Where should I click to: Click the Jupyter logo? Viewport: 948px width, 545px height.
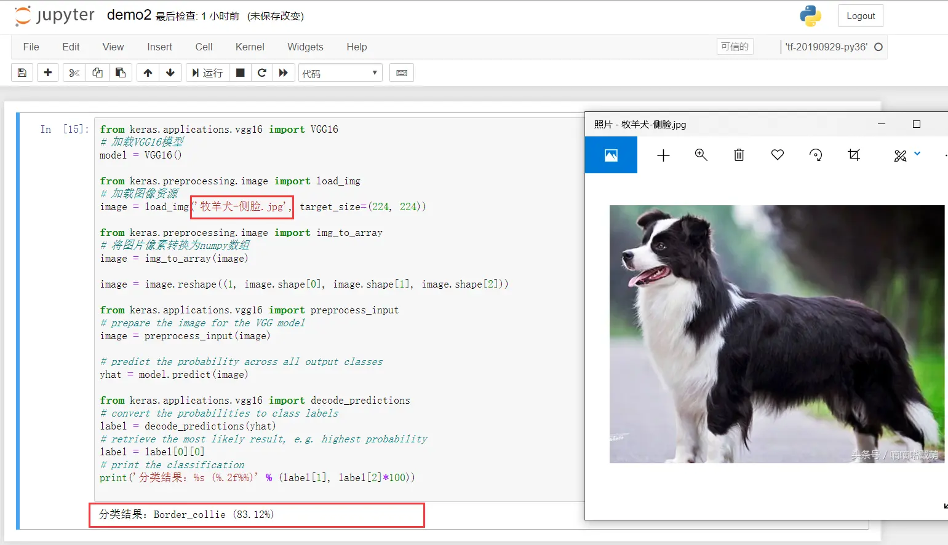(x=54, y=16)
